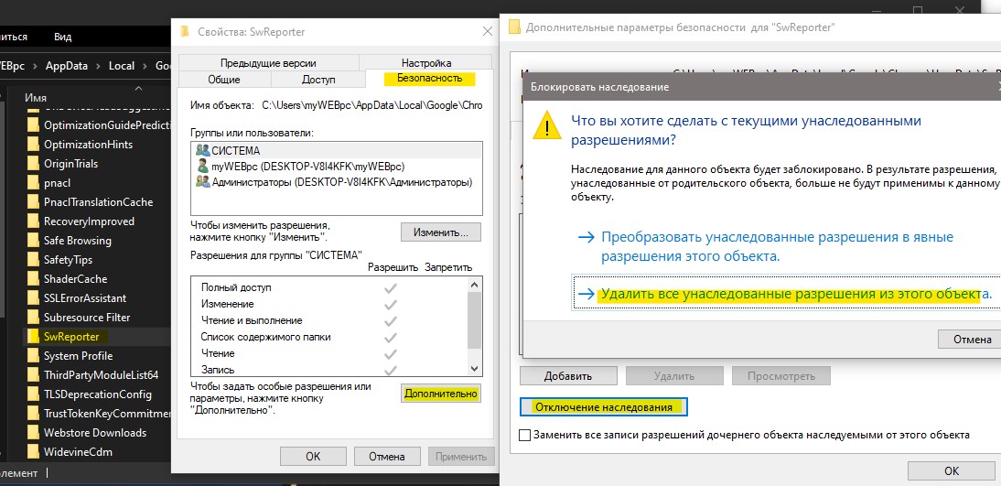Select the Администраторы group entry
Image resolution: width=1001 pixels, height=486 pixels.
point(337,182)
